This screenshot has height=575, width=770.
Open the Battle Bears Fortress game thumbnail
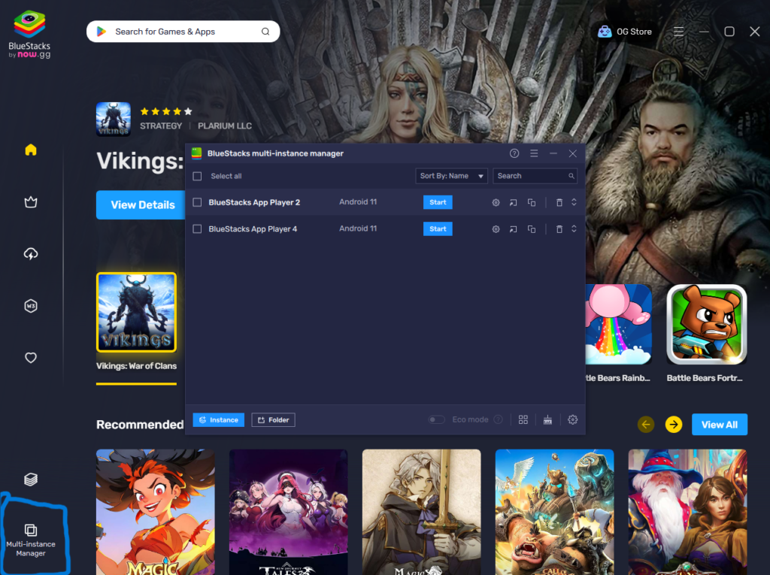click(x=707, y=324)
